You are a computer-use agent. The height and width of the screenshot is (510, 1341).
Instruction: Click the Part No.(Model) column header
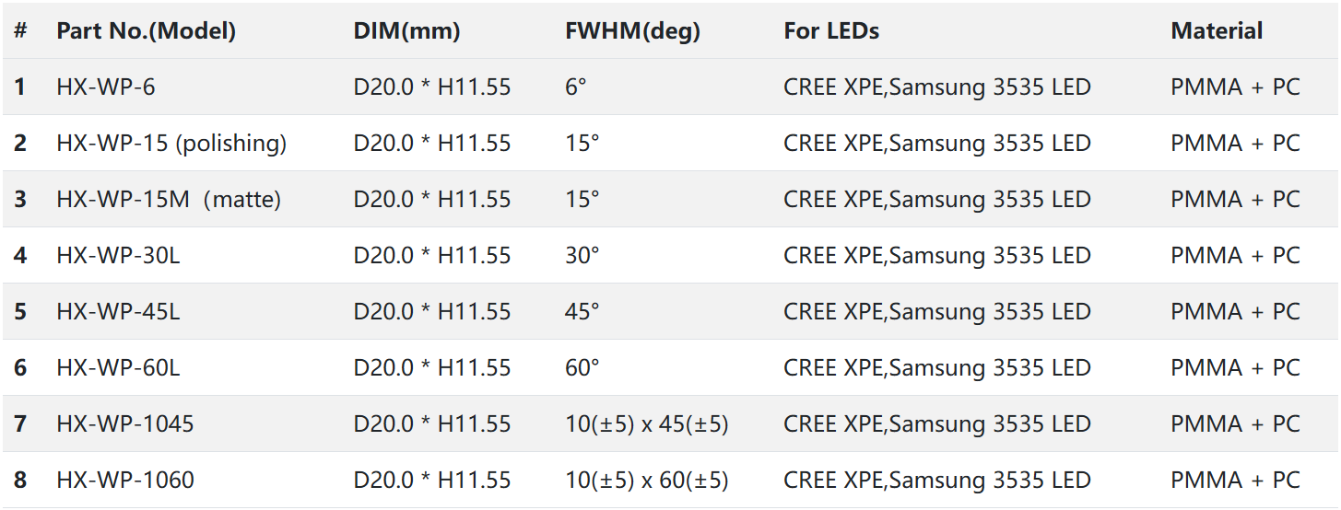tap(146, 31)
